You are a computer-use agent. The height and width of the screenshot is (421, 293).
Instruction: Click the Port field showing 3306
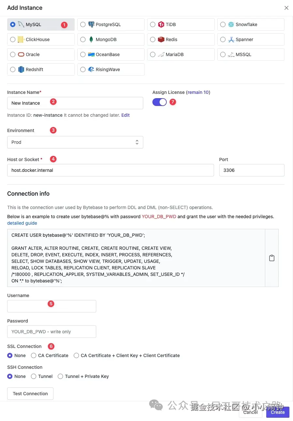tap(252, 170)
